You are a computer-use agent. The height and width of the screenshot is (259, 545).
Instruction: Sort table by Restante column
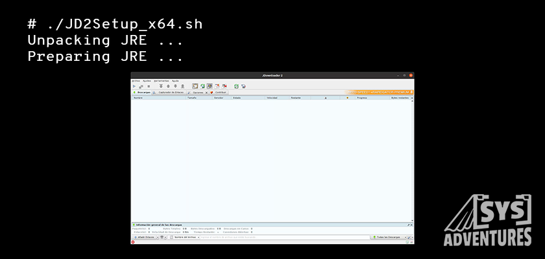click(300, 98)
